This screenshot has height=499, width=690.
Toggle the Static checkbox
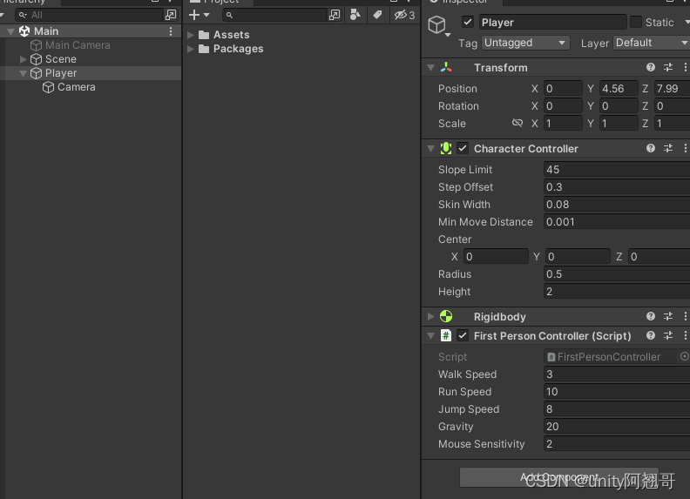[636, 22]
